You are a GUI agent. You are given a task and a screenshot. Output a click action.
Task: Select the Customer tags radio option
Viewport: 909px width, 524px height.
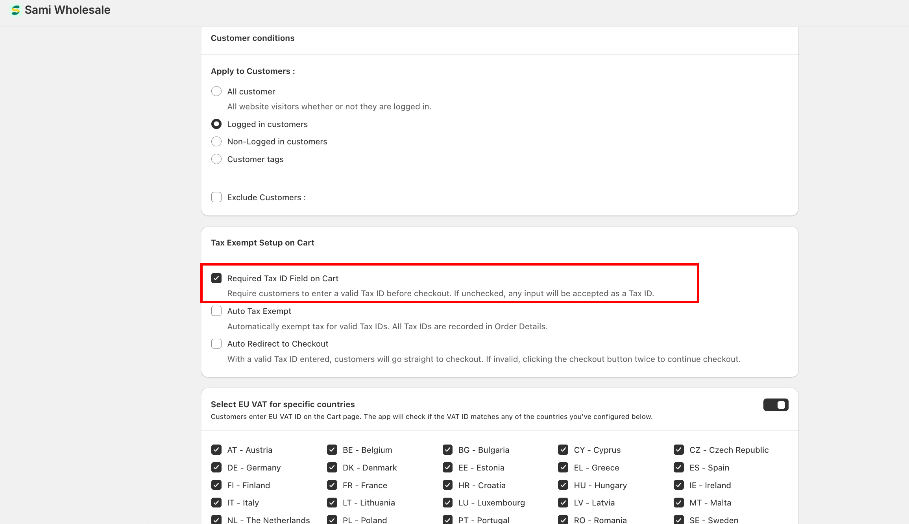216,159
